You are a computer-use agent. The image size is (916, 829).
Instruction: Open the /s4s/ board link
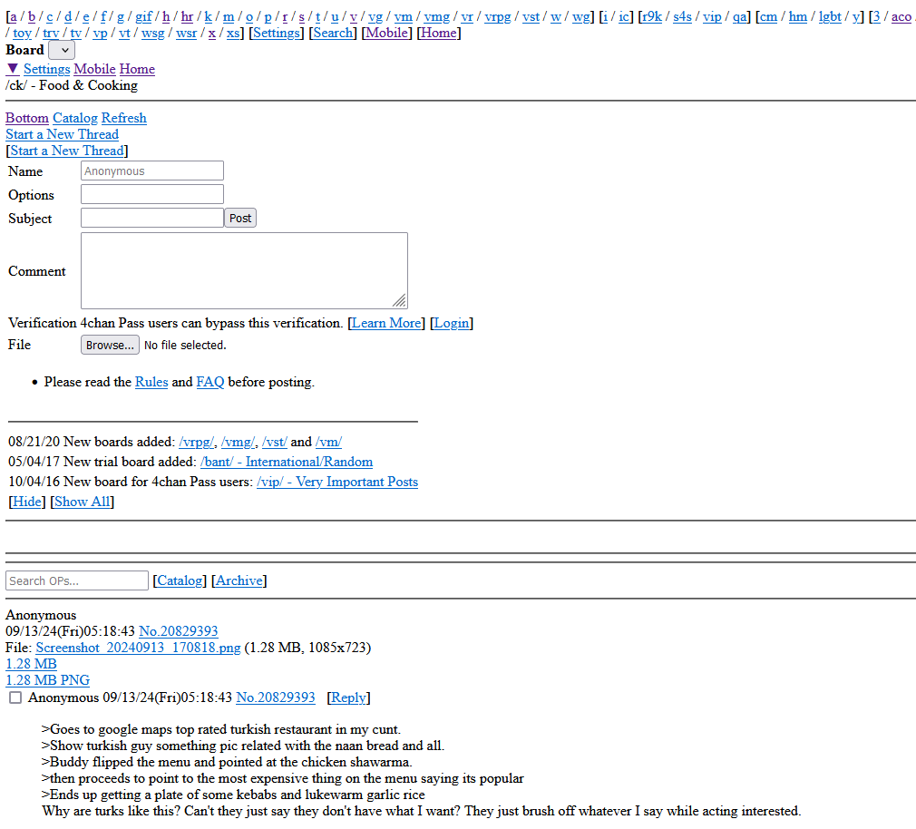[682, 16]
